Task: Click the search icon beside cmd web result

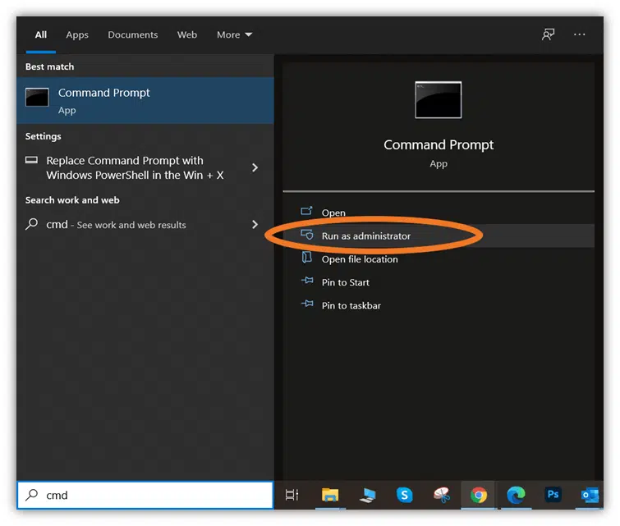Action: pos(32,224)
